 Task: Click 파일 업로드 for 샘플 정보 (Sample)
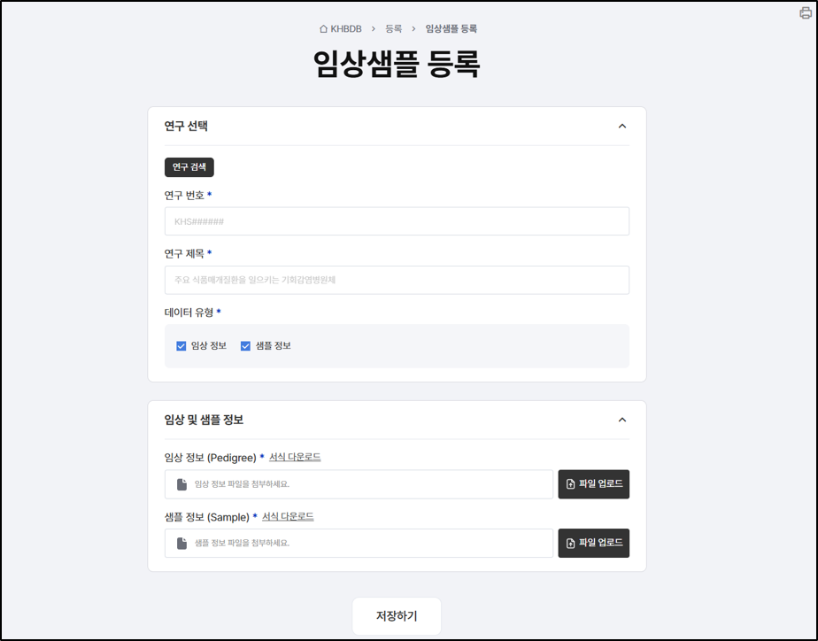click(x=593, y=543)
